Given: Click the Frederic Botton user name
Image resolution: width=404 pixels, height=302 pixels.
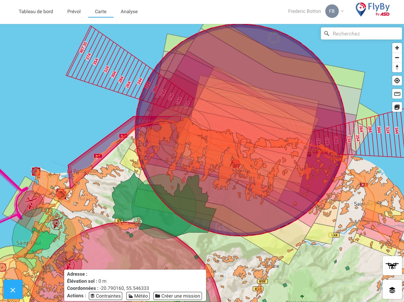Looking at the screenshot, I should tap(304, 11).
